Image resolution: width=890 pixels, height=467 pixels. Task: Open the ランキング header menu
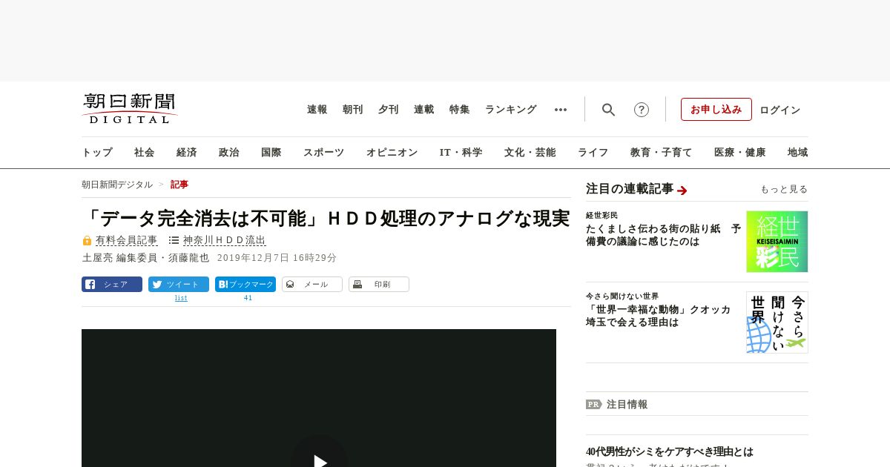tap(511, 110)
